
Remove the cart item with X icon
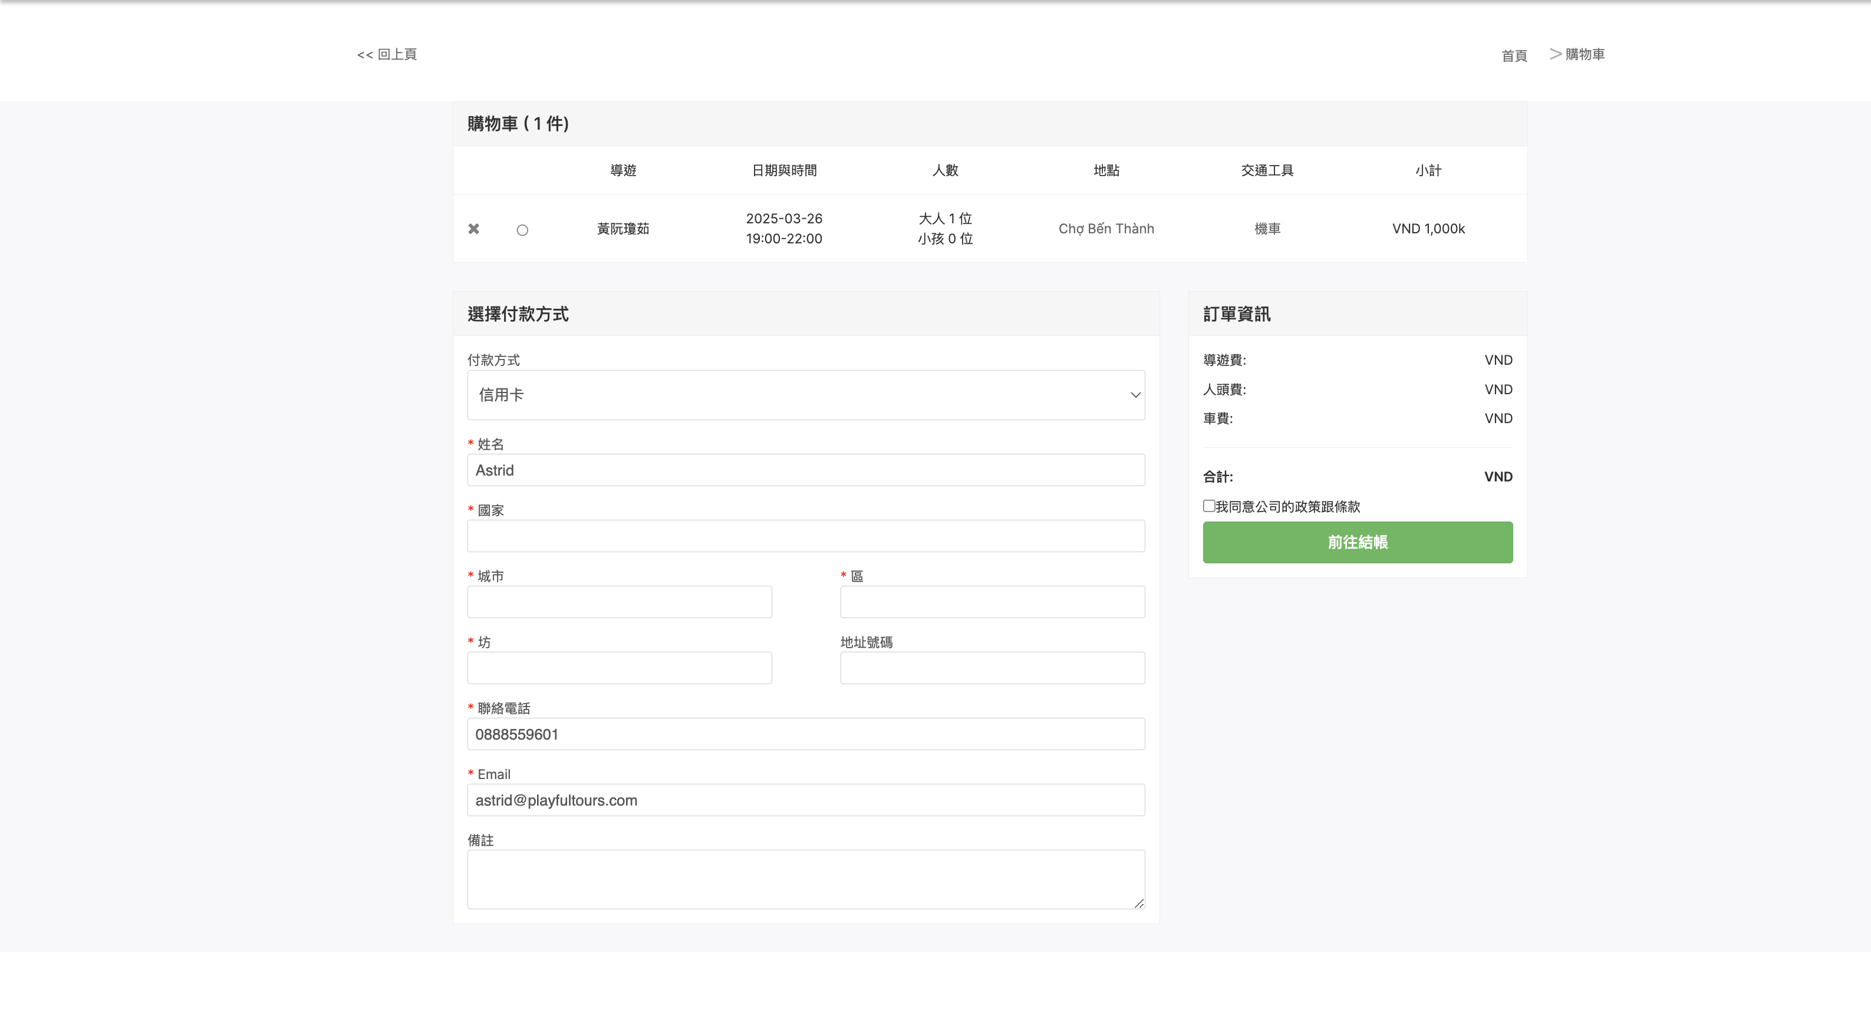(x=473, y=229)
